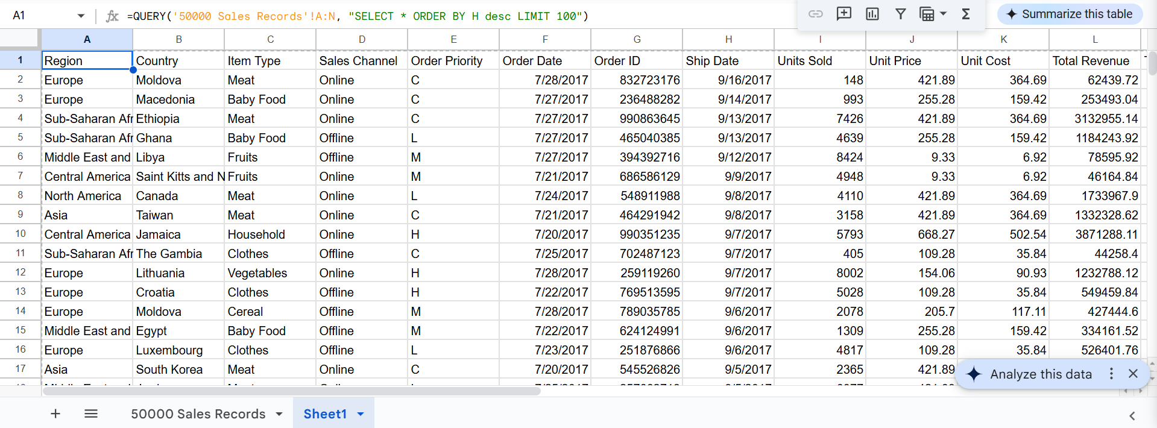Screen dimensions: 1157x428
Task: Close the Analyze this data popup
Action: pos(1133,374)
